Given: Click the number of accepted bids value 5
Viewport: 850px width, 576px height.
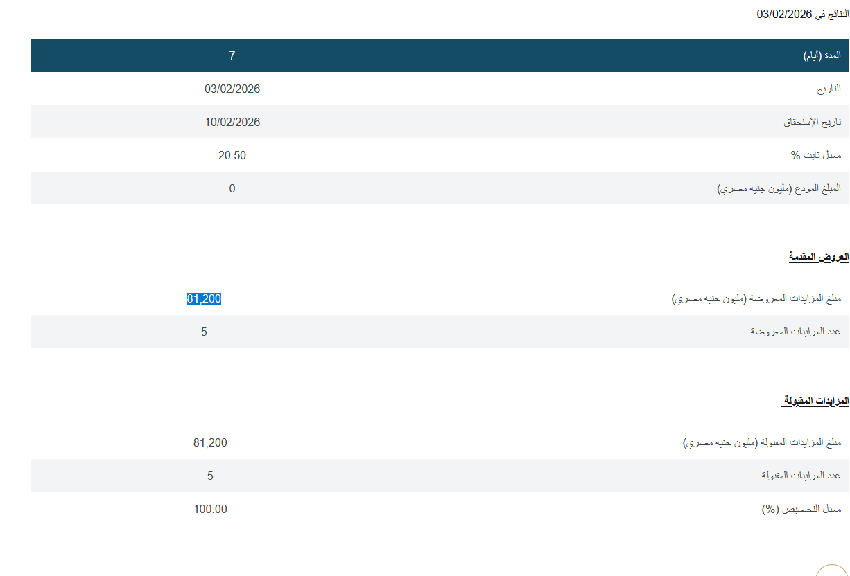Looking at the screenshot, I should (210, 476).
